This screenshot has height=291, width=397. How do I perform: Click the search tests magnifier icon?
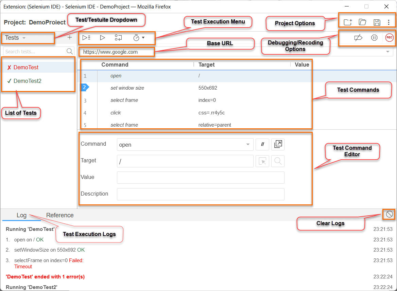click(x=70, y=51)
